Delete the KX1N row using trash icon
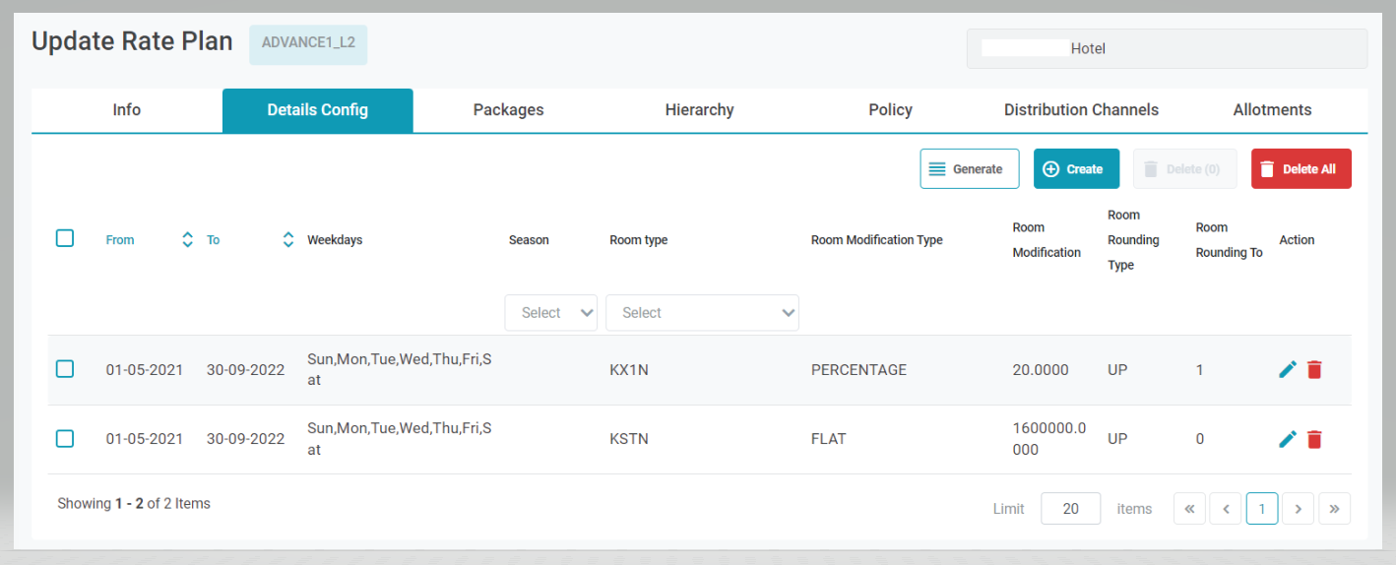 (x=1314, y=370)
